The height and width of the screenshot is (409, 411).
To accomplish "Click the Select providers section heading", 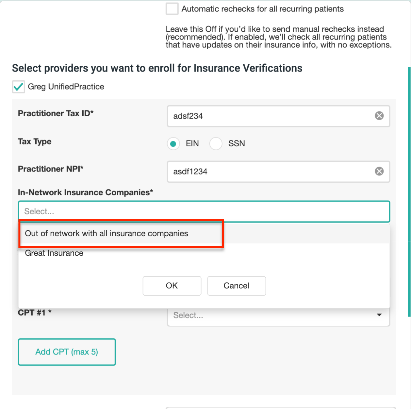I will (x=157, y=68).
